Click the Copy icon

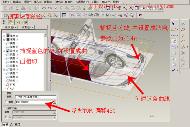67,8
